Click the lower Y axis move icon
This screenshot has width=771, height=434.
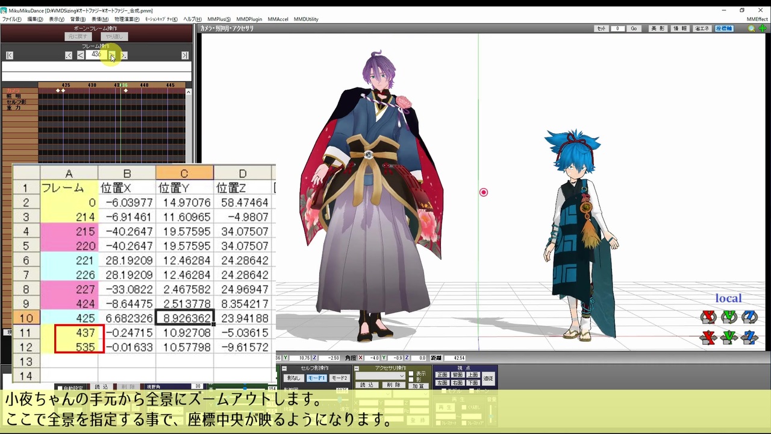pyautogui.click(x=729, y=338)
